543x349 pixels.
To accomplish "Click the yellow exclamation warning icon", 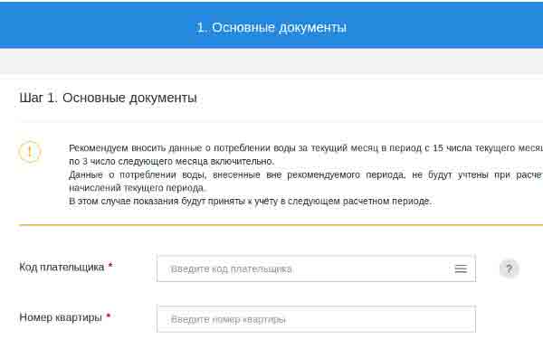I will click(x=30, y=152).
